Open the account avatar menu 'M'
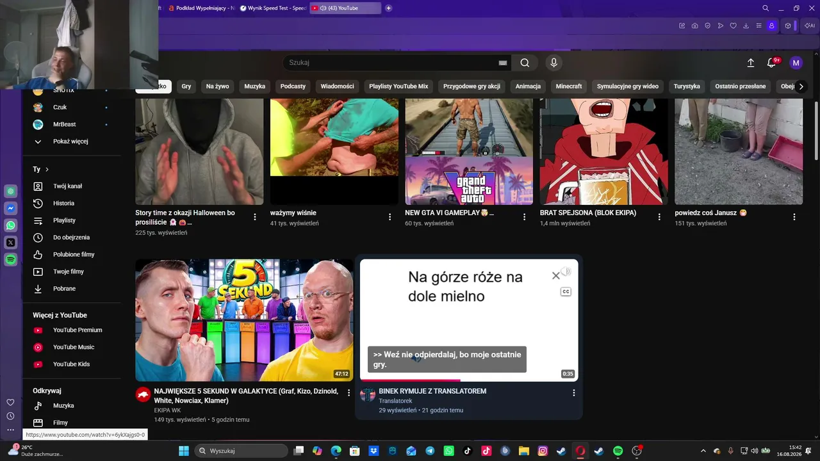The image size is (820, 461). (796, 63)
